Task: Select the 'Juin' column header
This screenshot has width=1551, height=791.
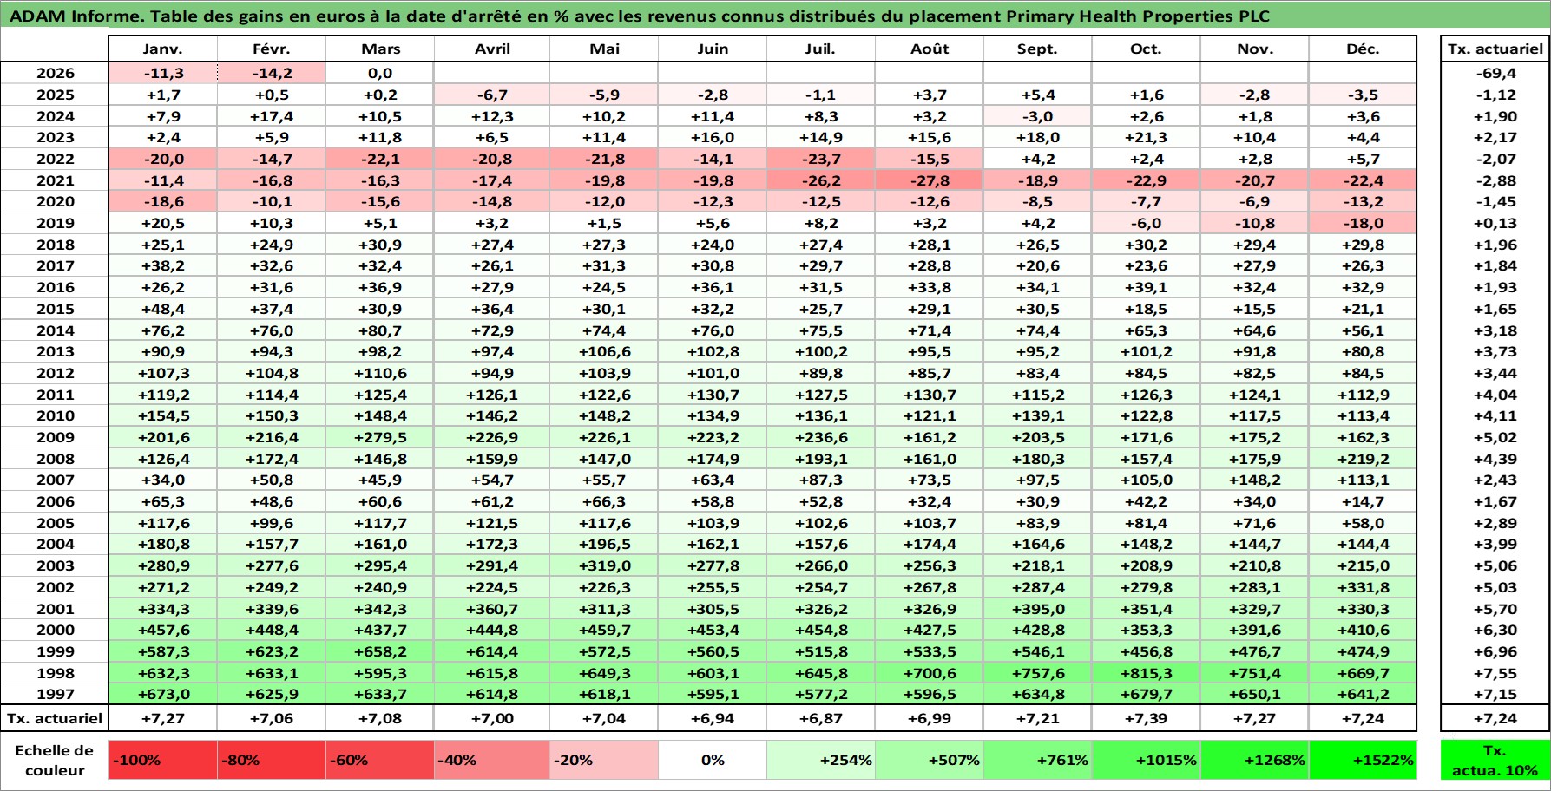Action: pyautogui.click(x=713, y=49)
